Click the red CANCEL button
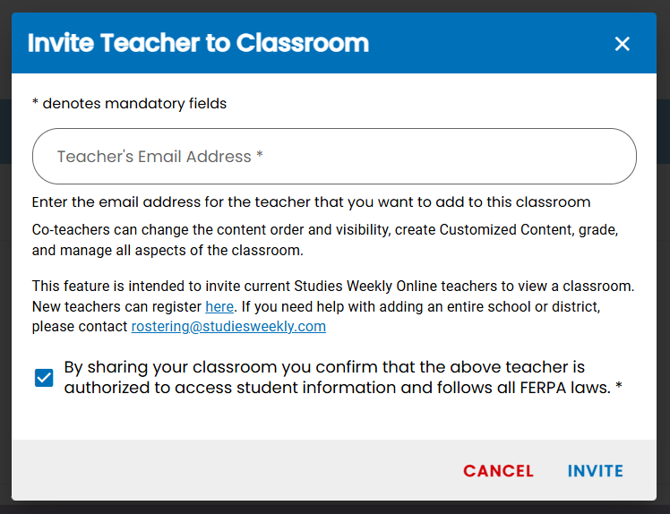 click(498, 471)
